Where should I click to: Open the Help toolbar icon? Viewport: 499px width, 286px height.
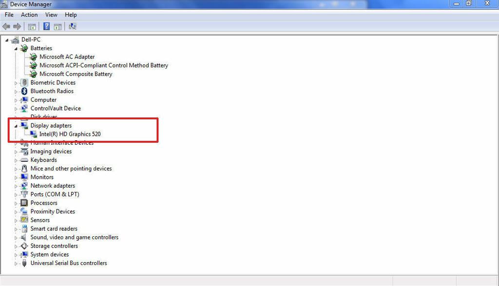[46, 26]
